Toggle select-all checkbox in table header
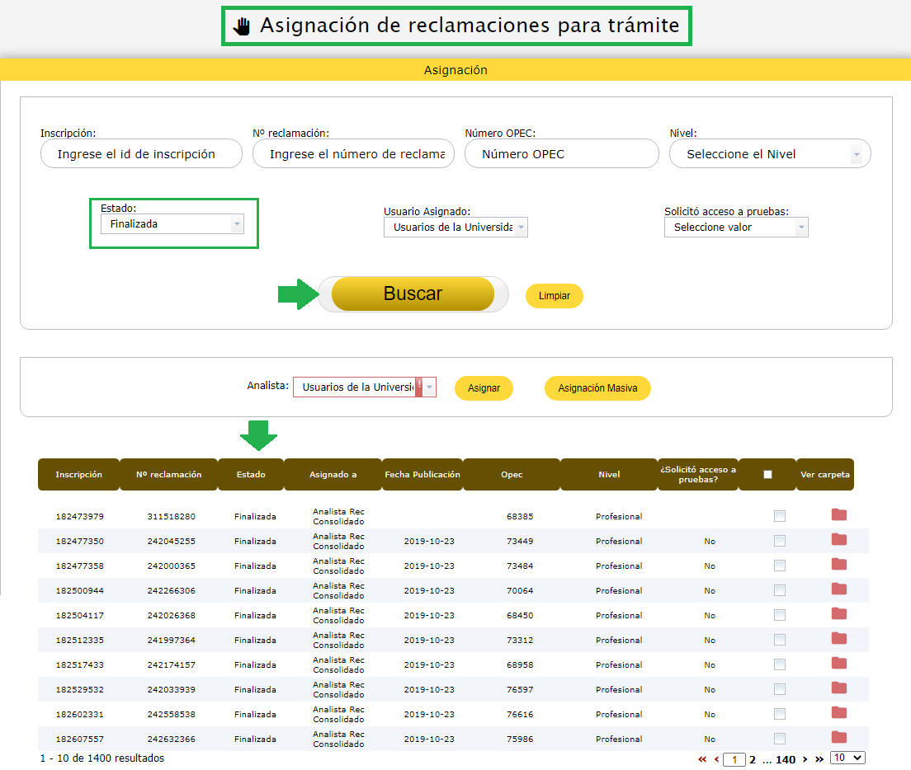 [x=767, y=475]
